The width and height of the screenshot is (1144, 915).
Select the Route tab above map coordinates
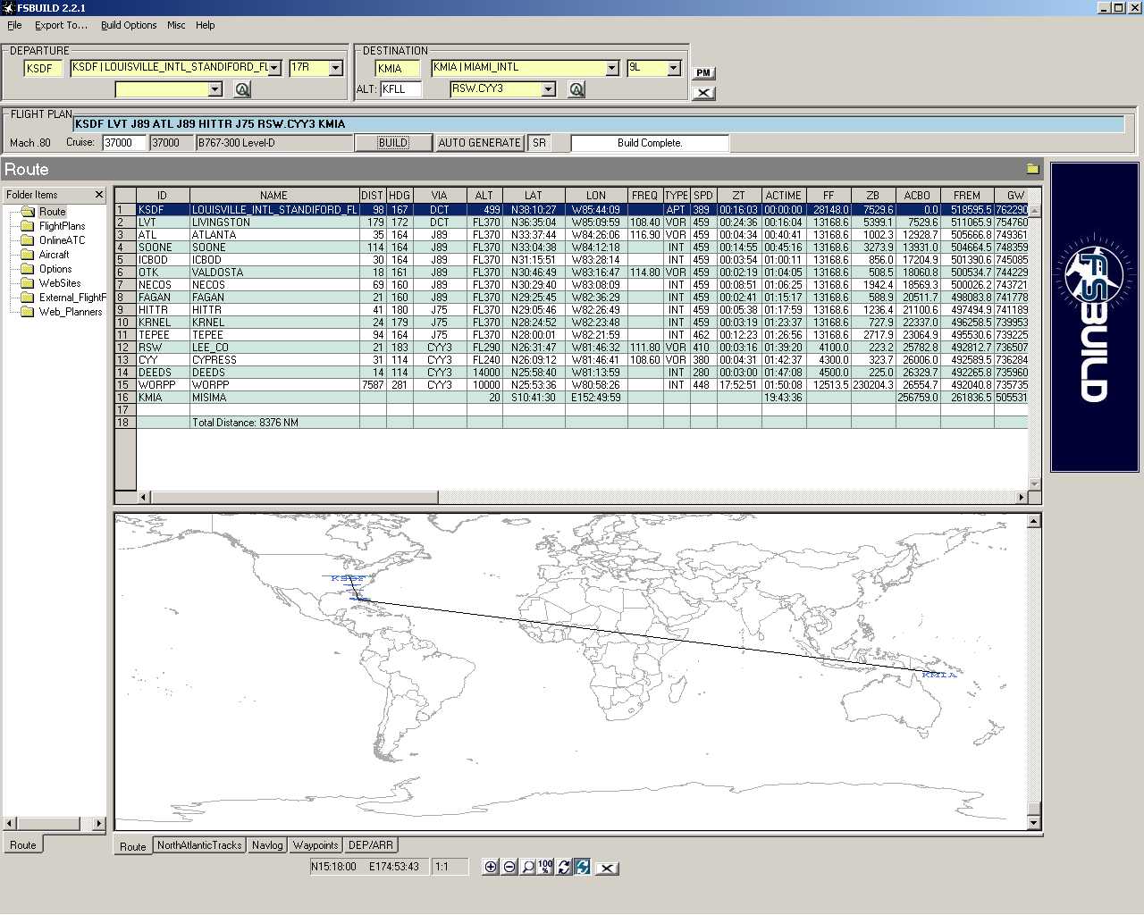coord(133,846)
